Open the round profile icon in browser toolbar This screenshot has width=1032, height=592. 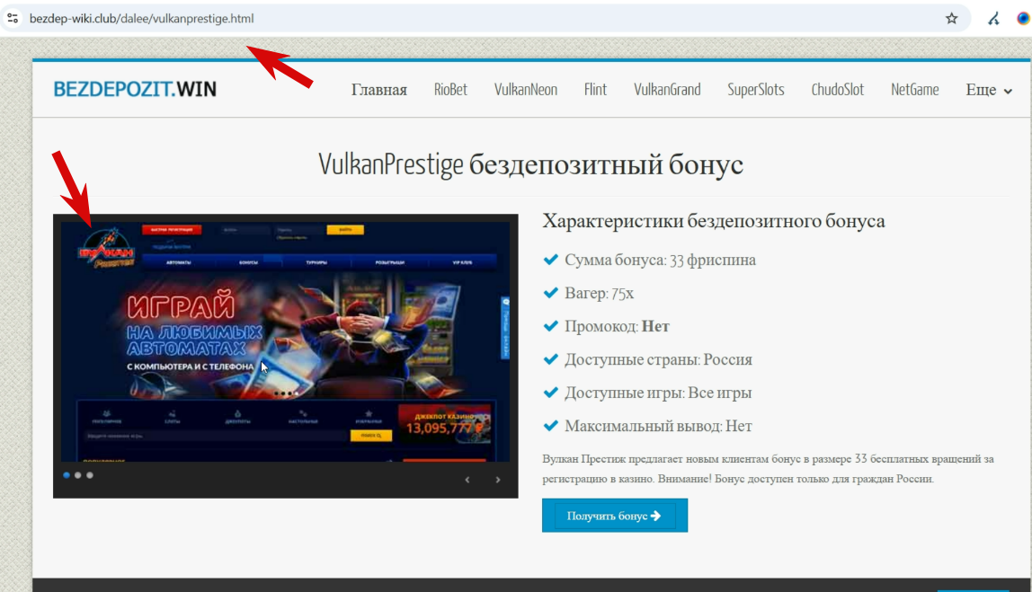pos(1023,19)
